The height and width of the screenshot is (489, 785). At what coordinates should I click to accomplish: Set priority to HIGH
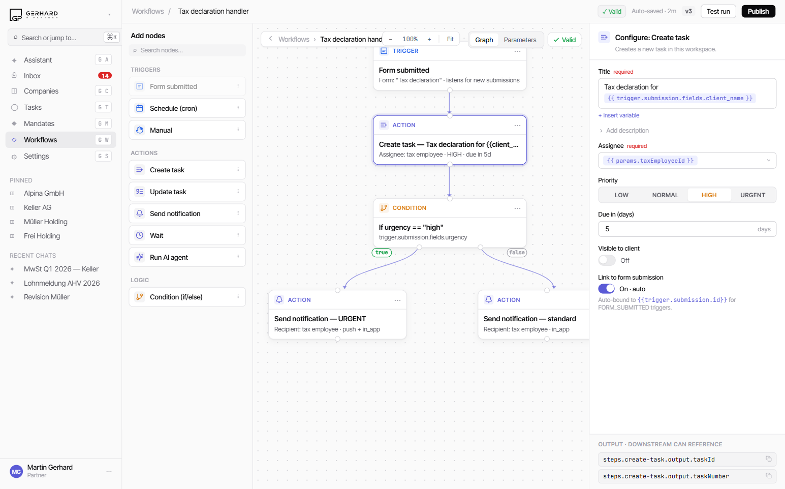(x=709, y=195)
